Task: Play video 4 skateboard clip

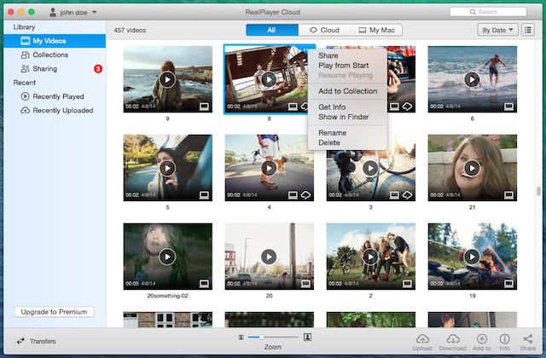Action: 269,168
